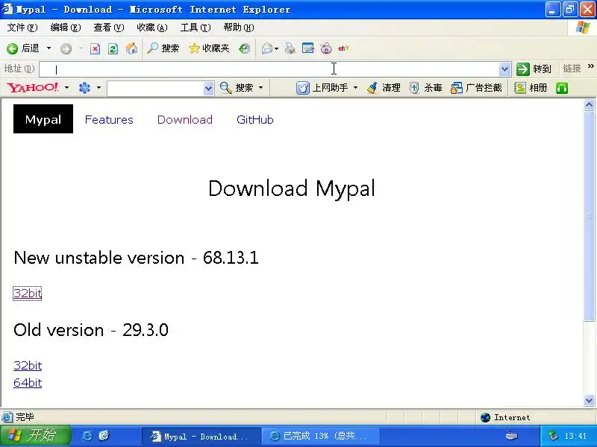Download old version 64bit link

pos(28,382)
